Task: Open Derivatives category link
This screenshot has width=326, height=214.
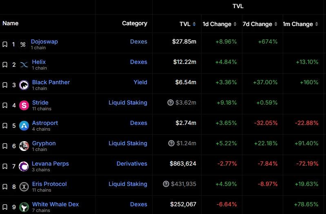Action: coord(132,164)
